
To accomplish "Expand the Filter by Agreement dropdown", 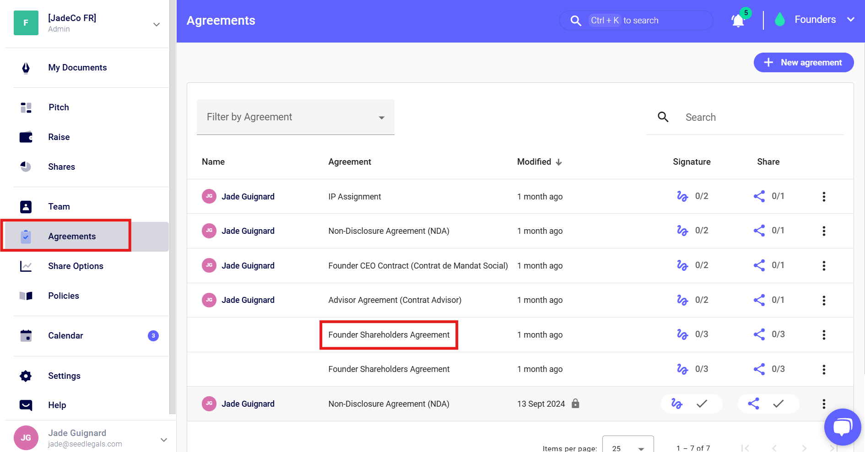I will pos(295,117).
